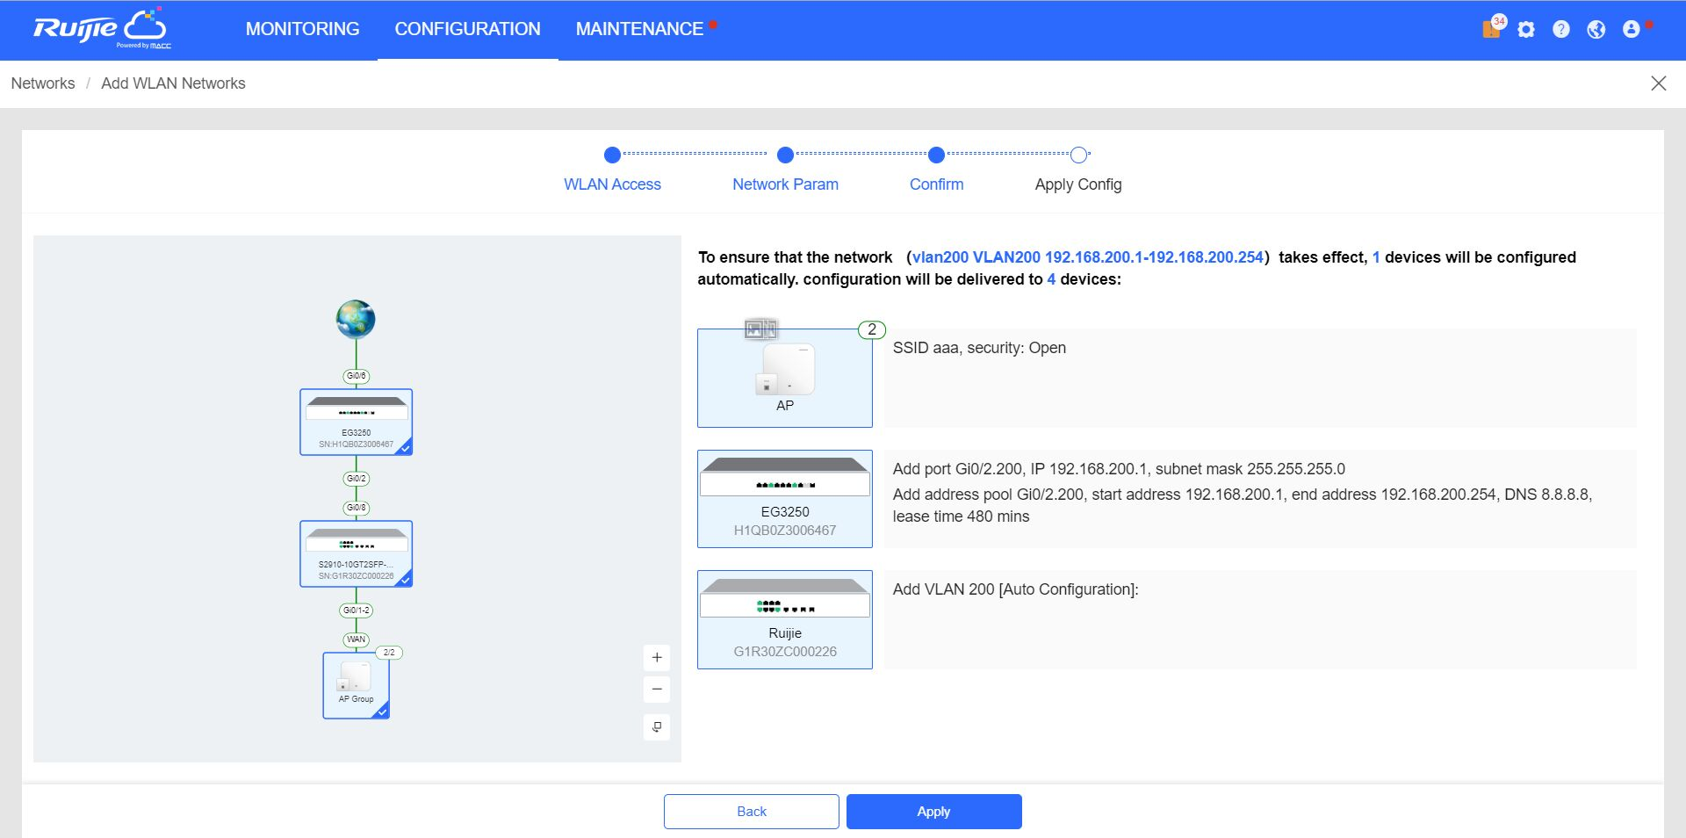Viewport: 1686px width, 838px height.
Task: Click the Back button
Action: (751, 812)
